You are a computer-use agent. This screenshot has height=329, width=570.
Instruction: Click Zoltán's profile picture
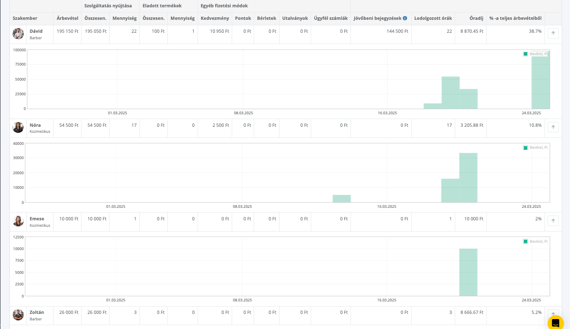pyautogui.click(x=18, y=315)
